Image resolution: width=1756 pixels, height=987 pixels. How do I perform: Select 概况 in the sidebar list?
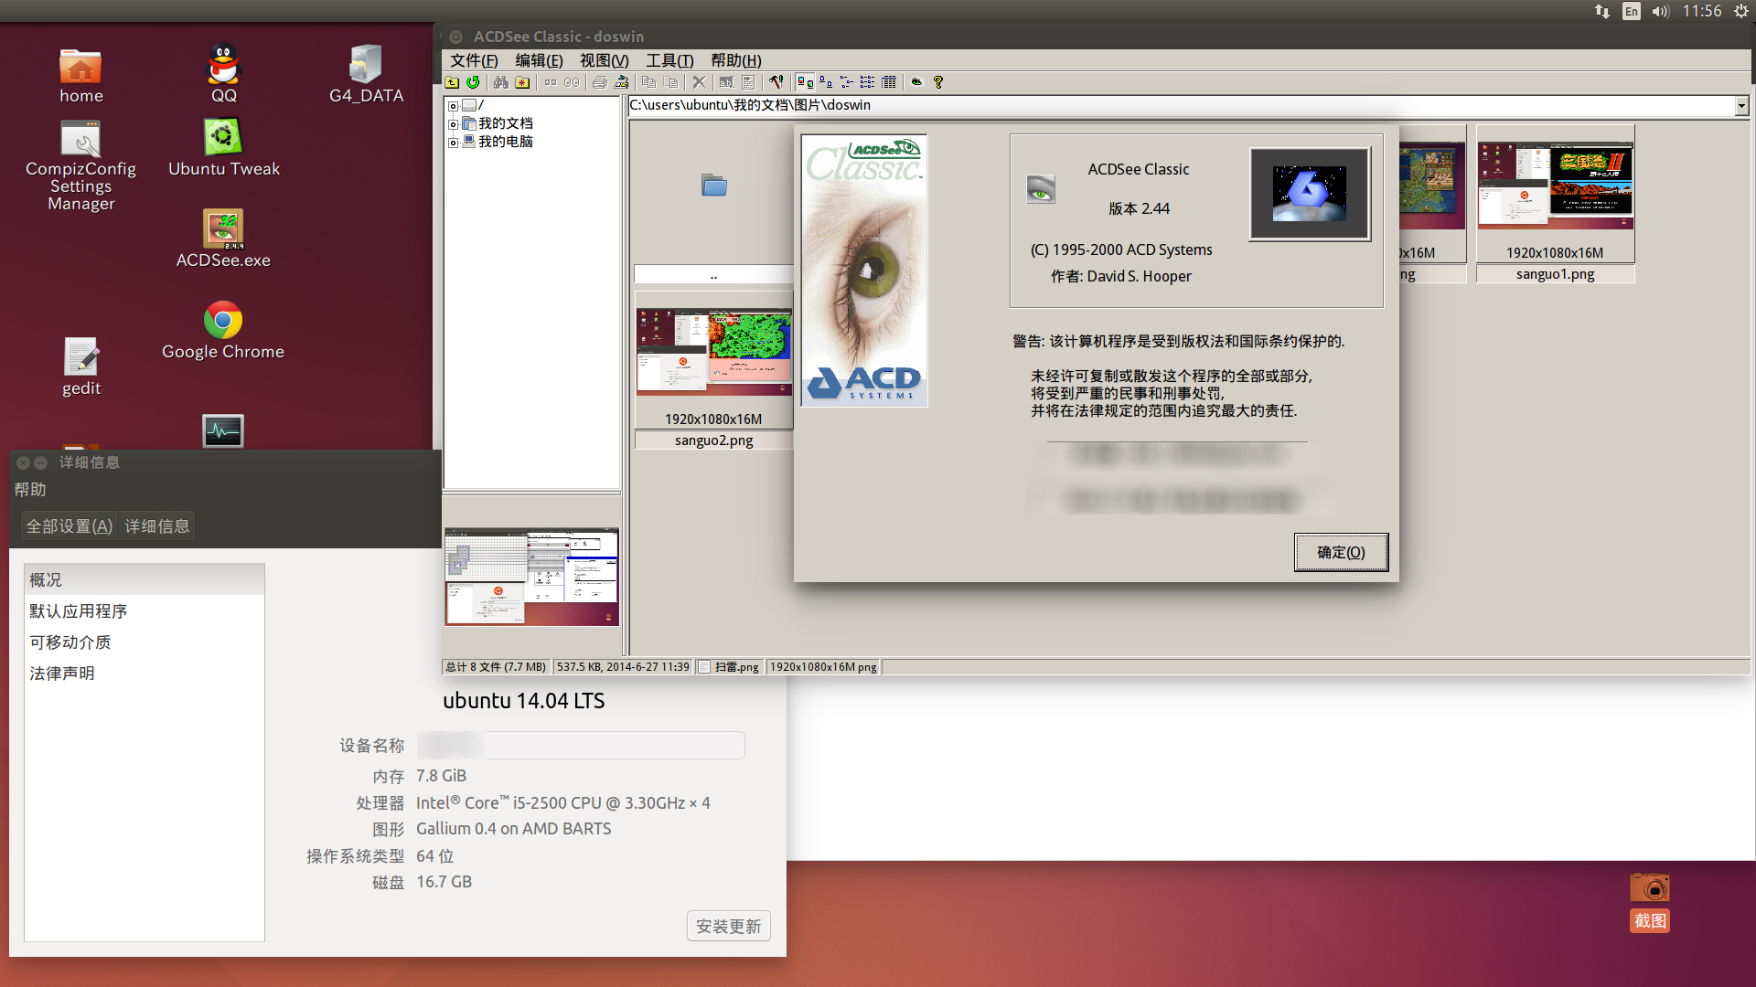pos(145,580)
